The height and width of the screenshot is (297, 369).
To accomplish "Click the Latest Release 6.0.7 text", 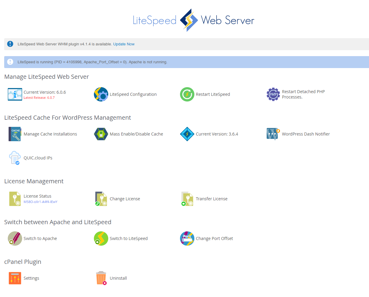I will click(x=39, y=98).
